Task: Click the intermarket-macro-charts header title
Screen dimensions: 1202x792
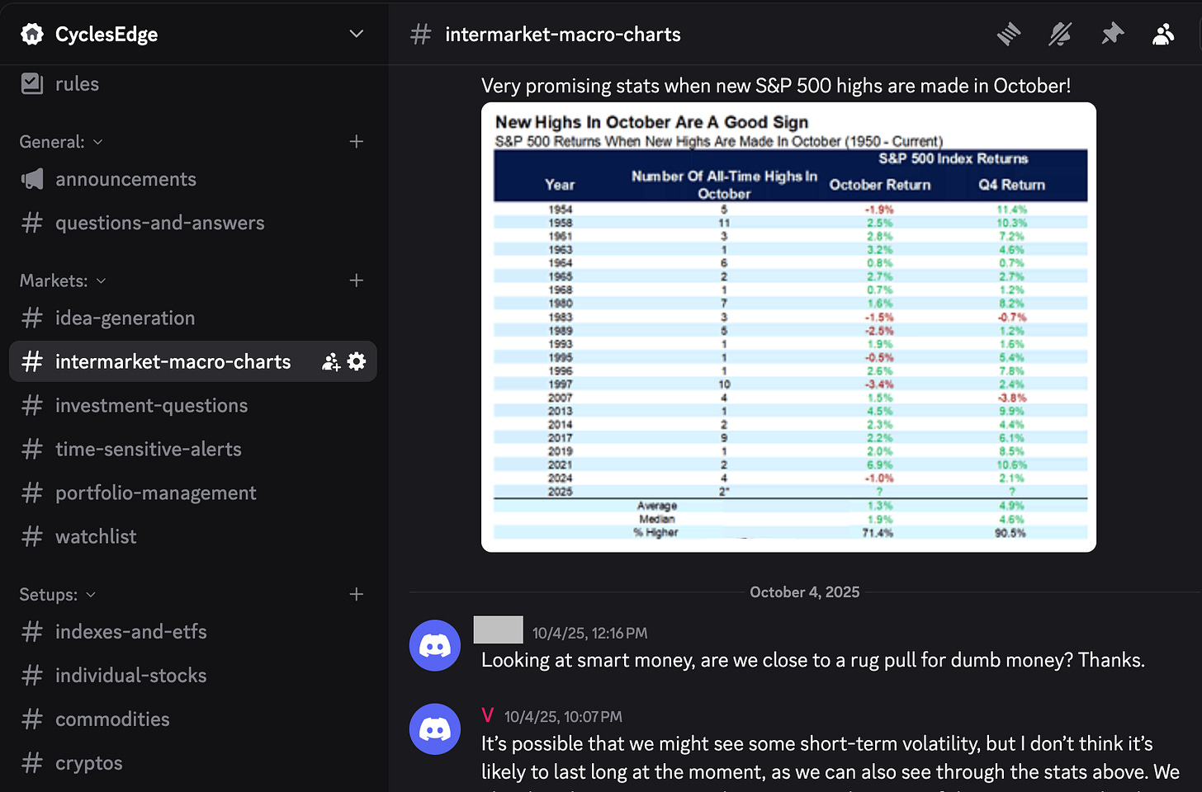Action: point(563,34)
